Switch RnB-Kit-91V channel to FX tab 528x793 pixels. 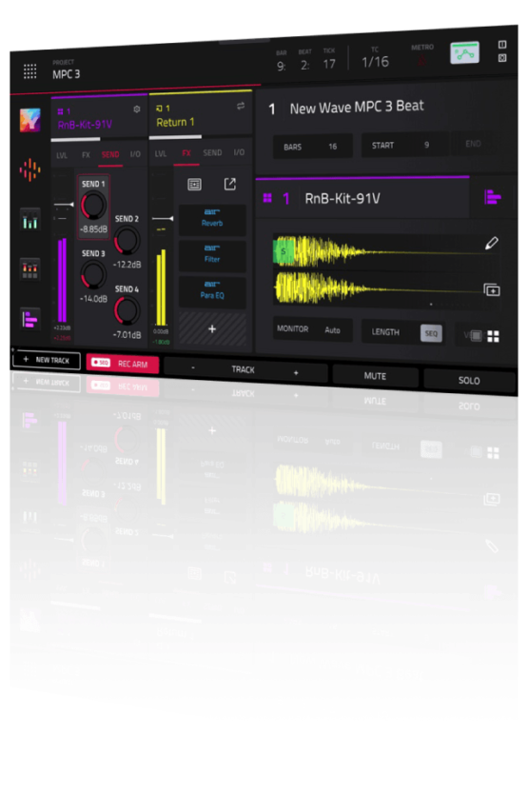tap(86, 155)
